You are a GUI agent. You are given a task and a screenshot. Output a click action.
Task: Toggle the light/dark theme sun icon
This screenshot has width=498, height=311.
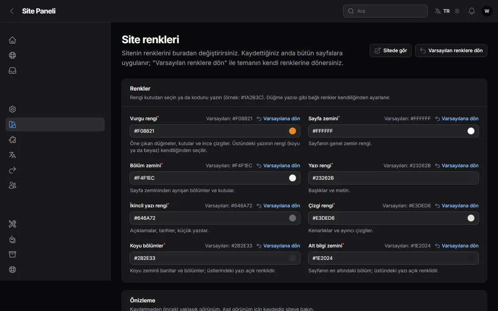tap(457, 11)
